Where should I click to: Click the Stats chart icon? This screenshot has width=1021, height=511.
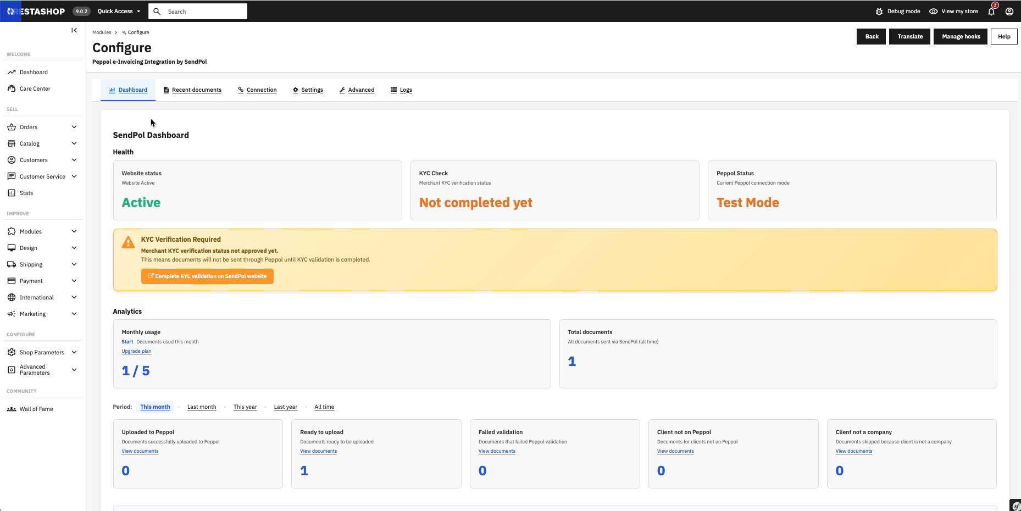tap(12, 193)
